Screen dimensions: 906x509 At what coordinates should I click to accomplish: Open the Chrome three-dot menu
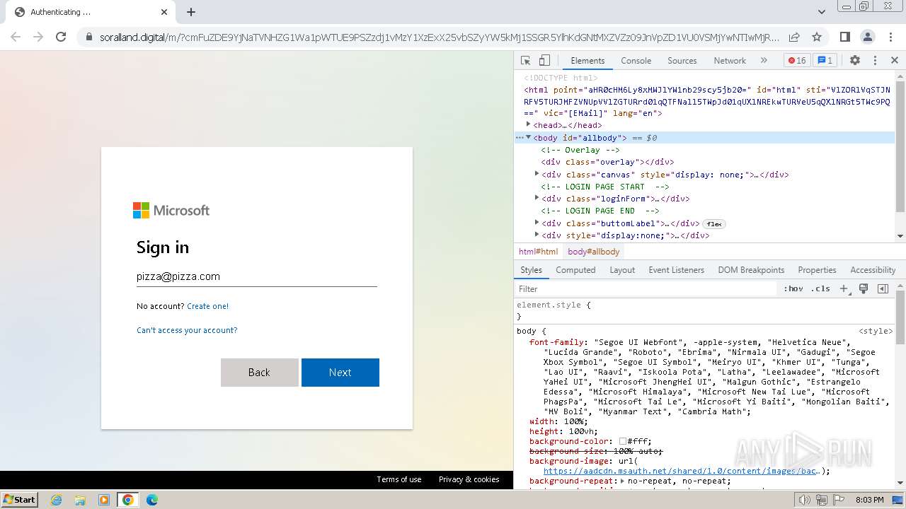(x=890, y=37)
